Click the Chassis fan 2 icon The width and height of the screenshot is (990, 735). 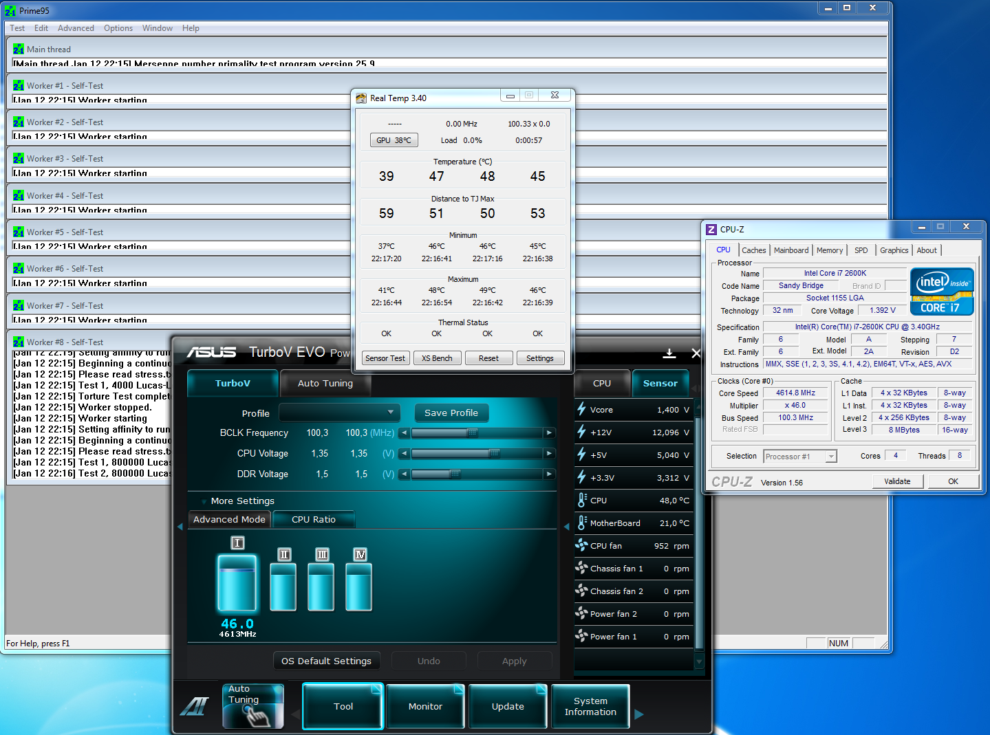(581, 591)
